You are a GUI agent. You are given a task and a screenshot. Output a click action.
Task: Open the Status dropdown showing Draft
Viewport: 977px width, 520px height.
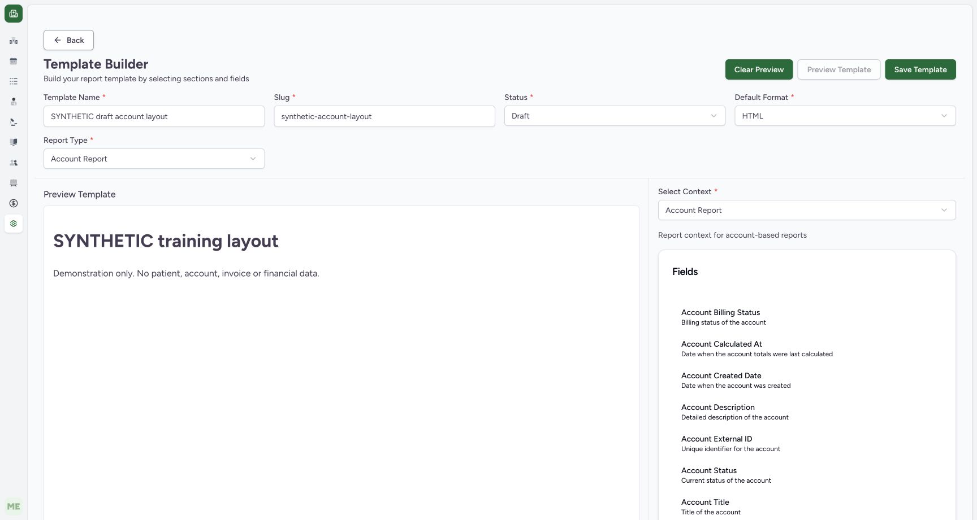click(x=615, y=116)
